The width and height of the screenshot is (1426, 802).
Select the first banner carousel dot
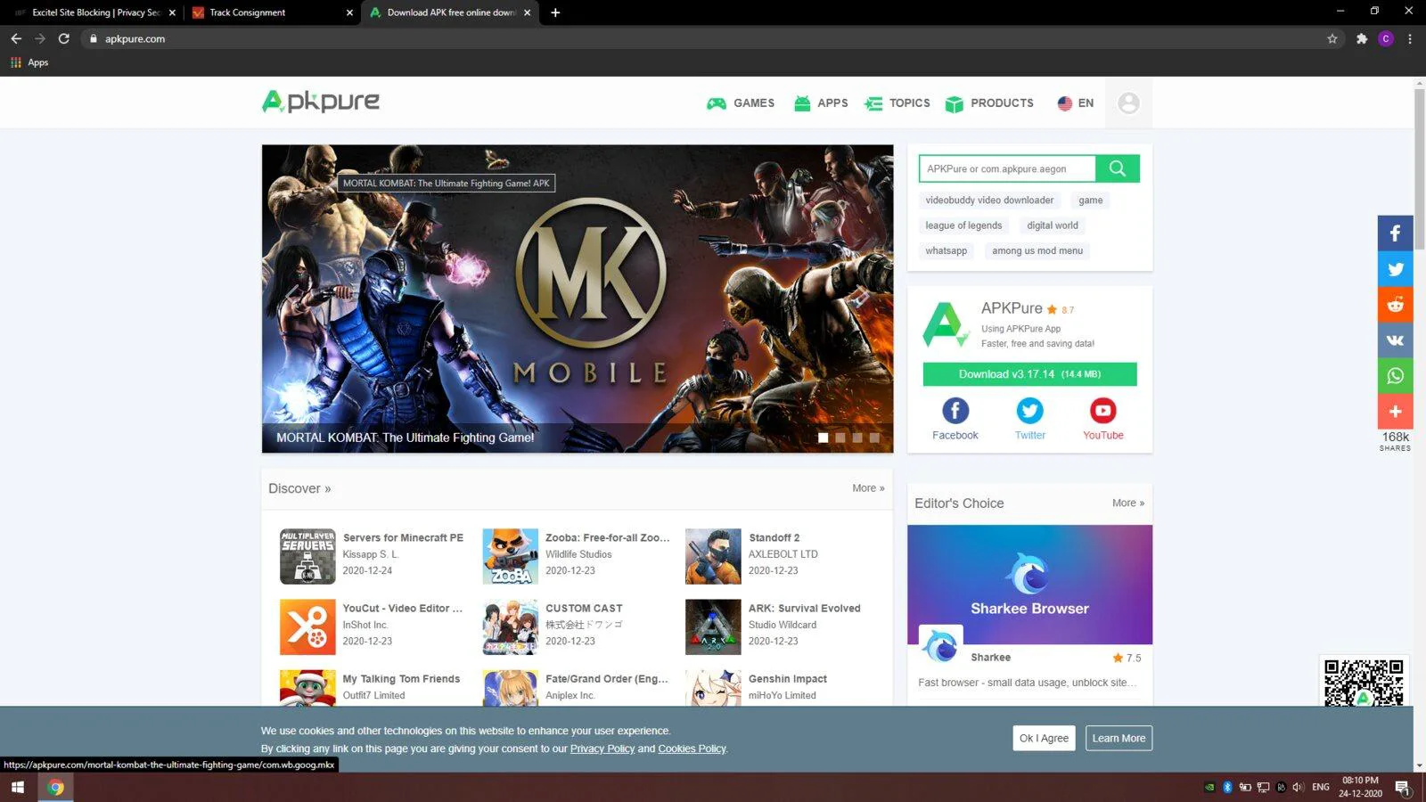824,438
